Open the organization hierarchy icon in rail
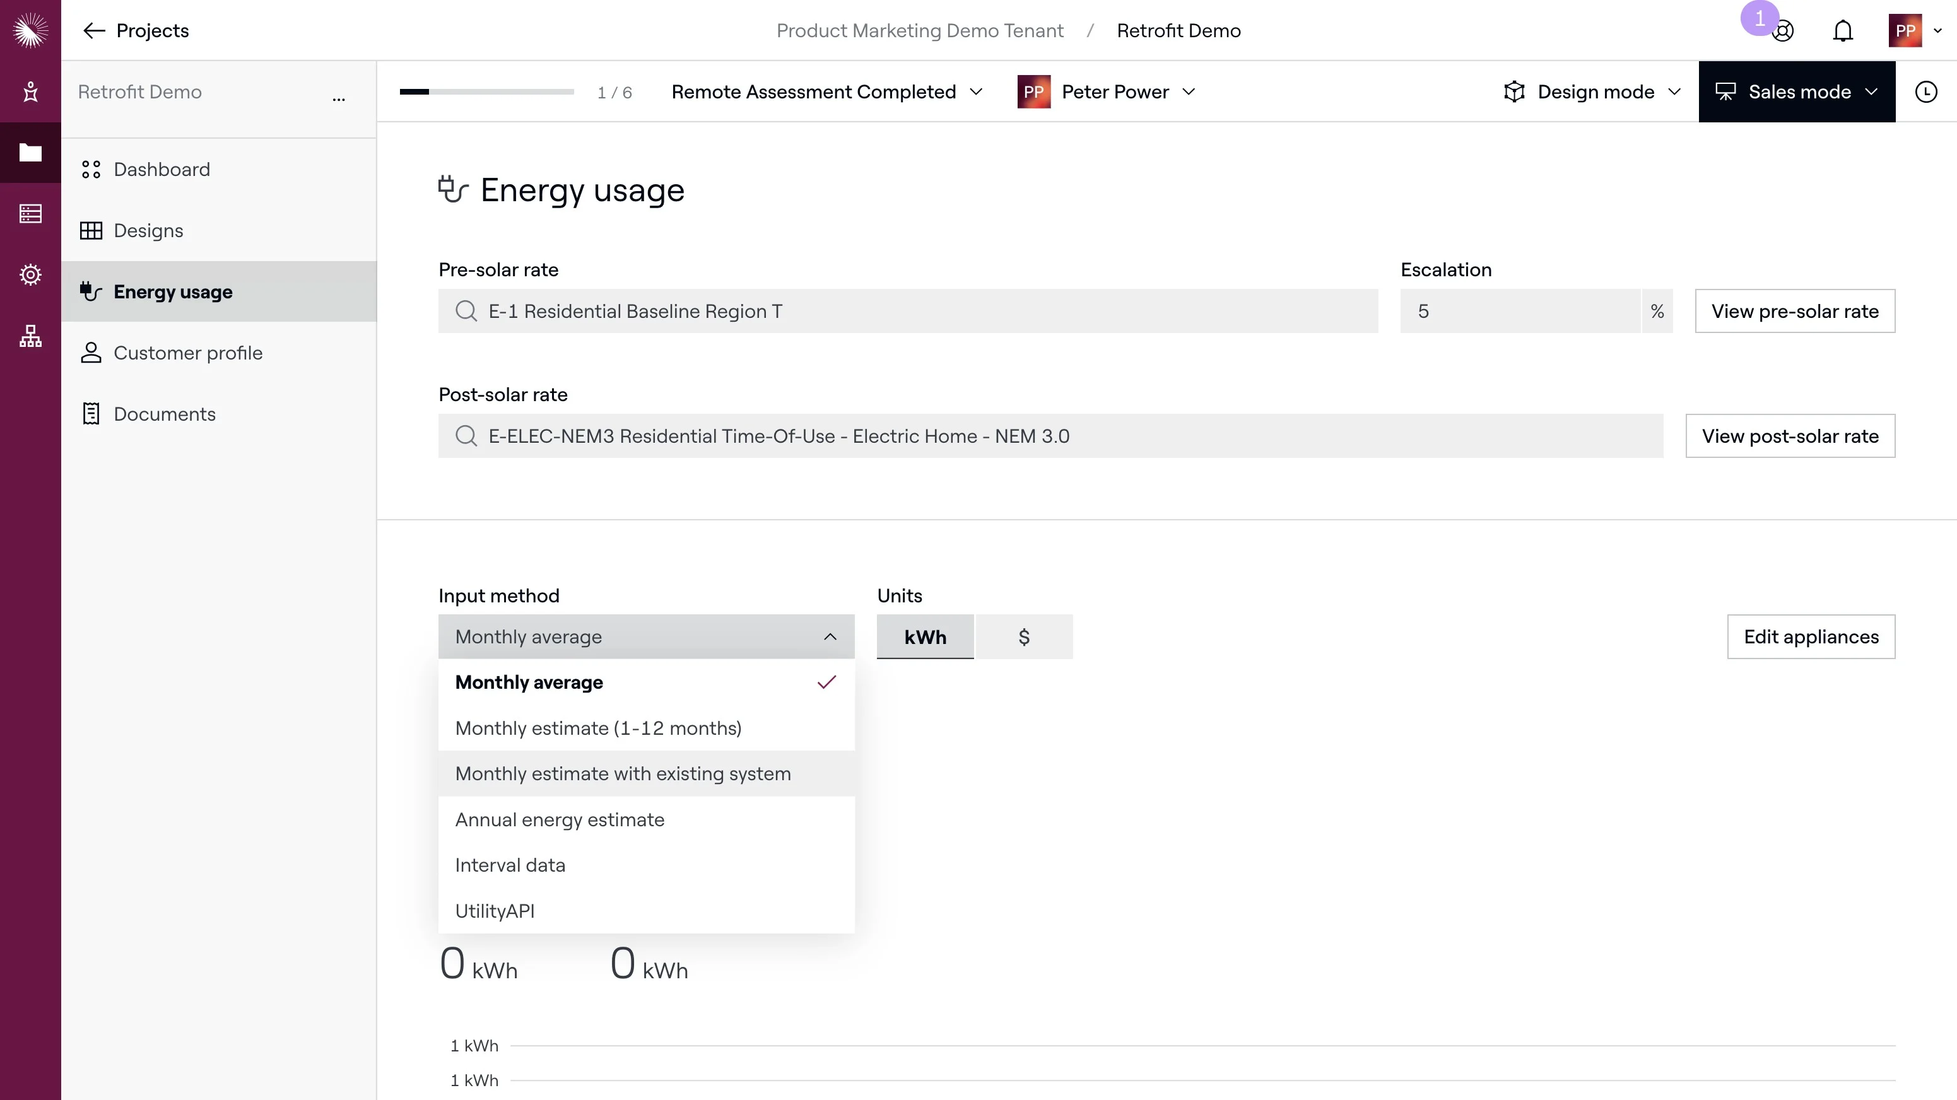 coord(30,336)
